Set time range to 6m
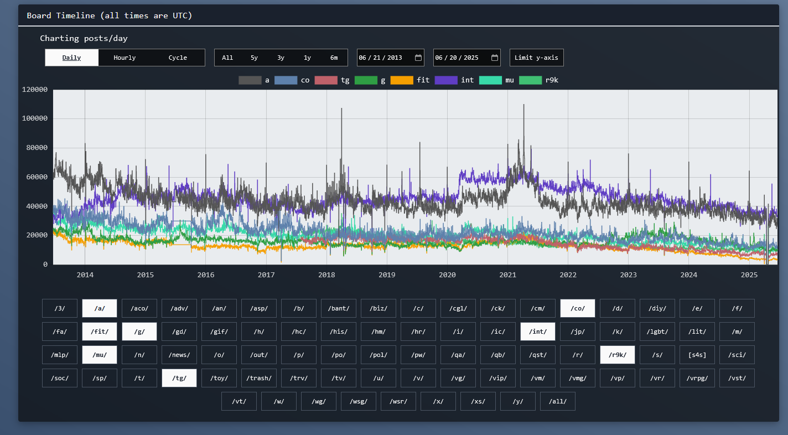The image size is (788, 435). pos(334,58)
